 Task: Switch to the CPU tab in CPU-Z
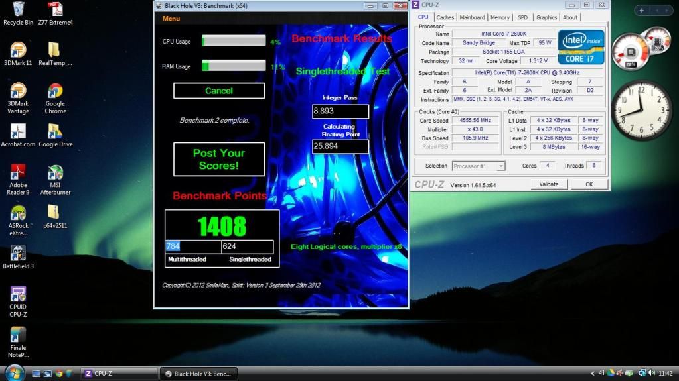tap(423, 17)
